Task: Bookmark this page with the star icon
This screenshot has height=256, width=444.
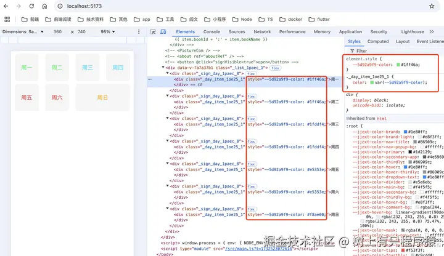Action: (432, 6)
